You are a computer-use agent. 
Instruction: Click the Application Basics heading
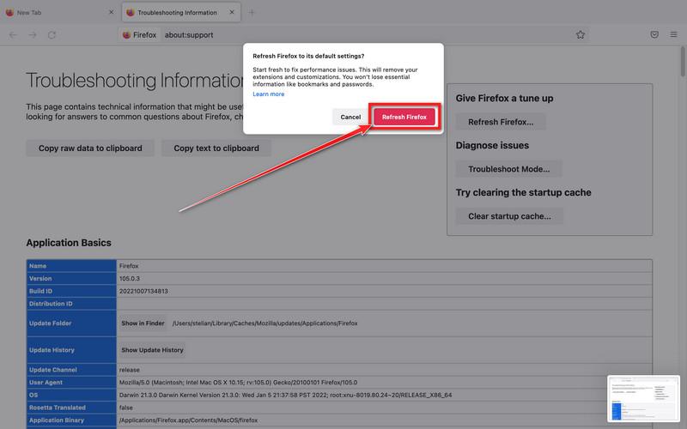click(69, 243)
